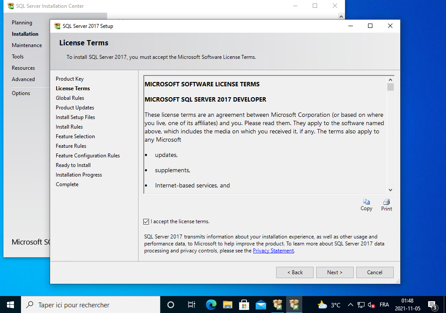Show hidden system tray icons
This screenshot has height=313, width=446.
click(350, 305)
